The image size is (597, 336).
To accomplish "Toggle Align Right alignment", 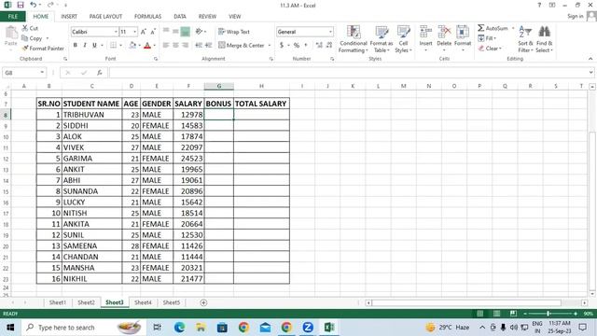I will pos(186,45).
